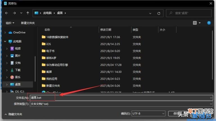Open the 组织 menu
Screen dimensions: 216x121
tap(10, 23)
